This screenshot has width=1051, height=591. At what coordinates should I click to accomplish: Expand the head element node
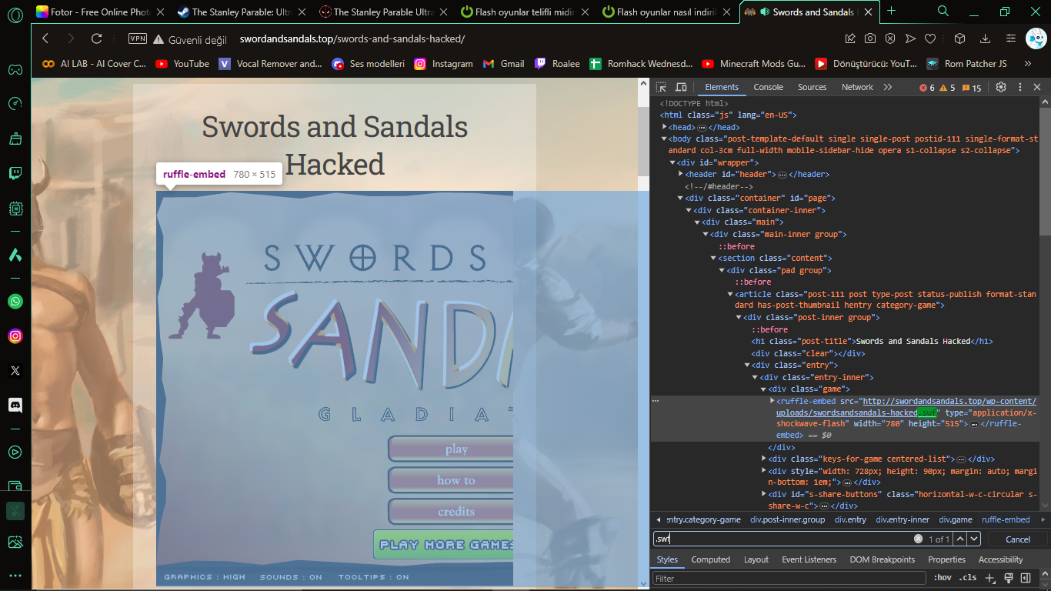tap(665, 127)
